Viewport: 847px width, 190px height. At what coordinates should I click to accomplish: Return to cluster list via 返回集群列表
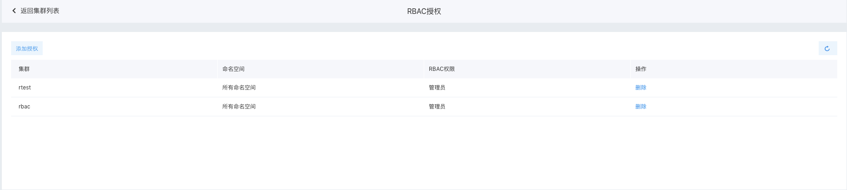40,11
